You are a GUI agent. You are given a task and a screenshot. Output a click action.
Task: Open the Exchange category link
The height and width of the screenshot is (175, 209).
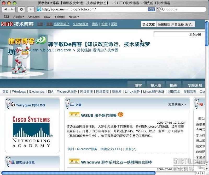pos(37,92)
